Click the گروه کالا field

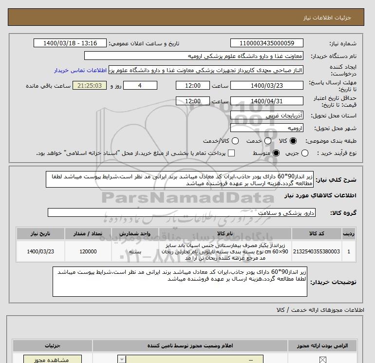point(182,212)
